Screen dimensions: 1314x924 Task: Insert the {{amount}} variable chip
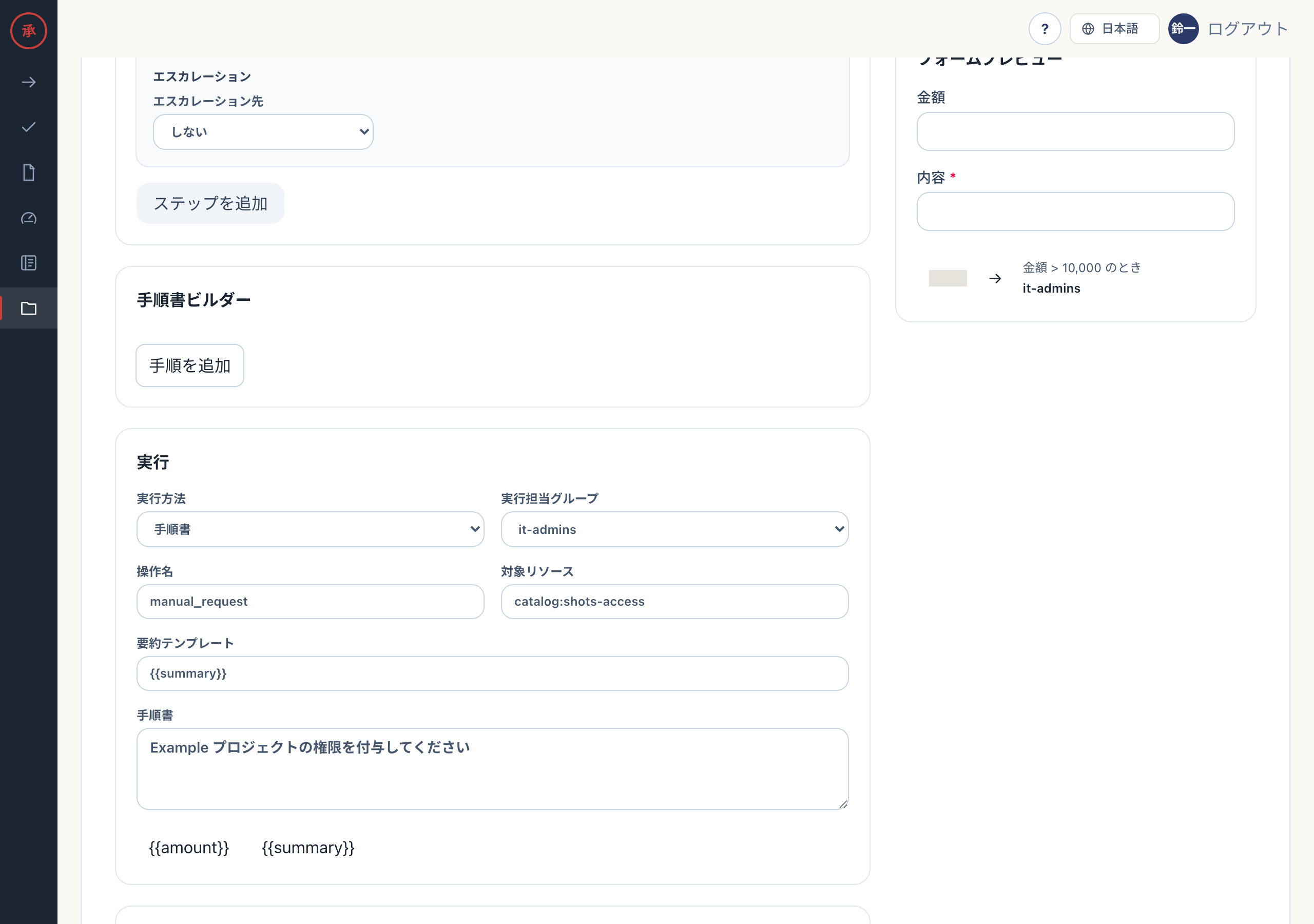tap(189, 848)
